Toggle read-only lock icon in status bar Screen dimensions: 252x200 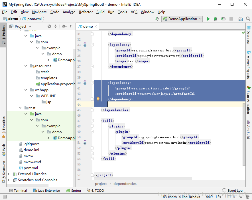click(241, 197)
